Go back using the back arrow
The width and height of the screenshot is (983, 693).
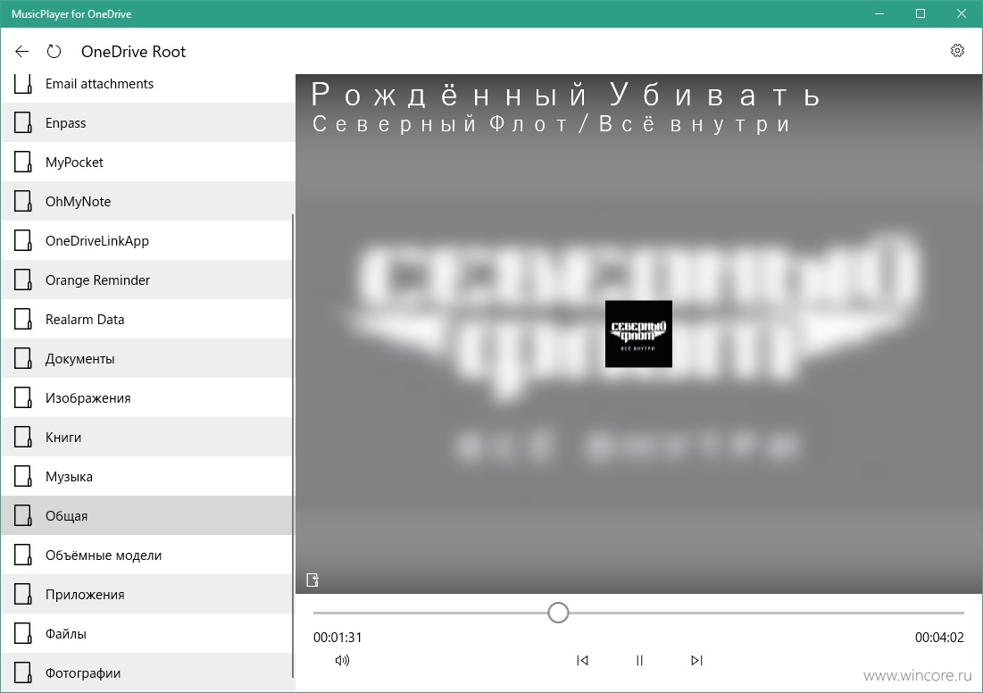point(22,52)
